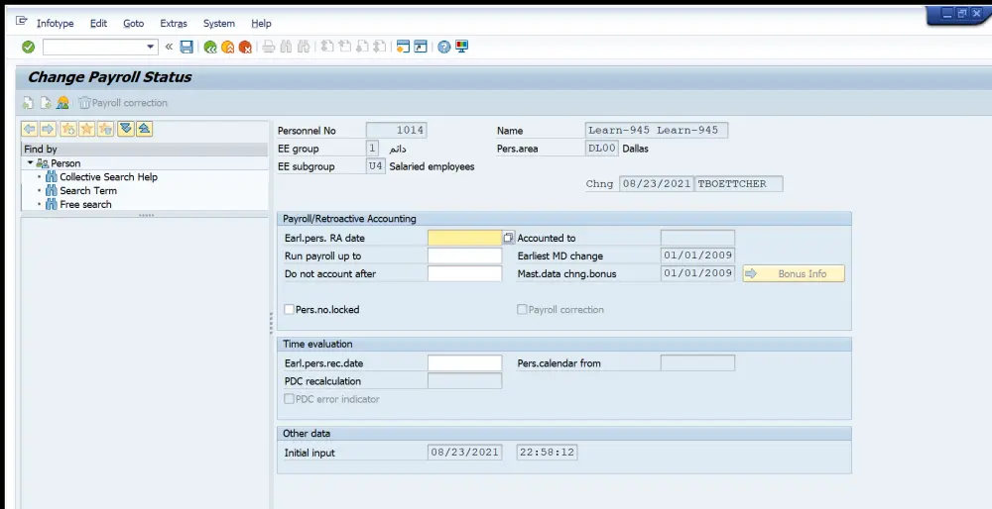The image size is (992, 509).
Task: Click the Earliest MD change date 01/01/2009
Action: (697, 255)
